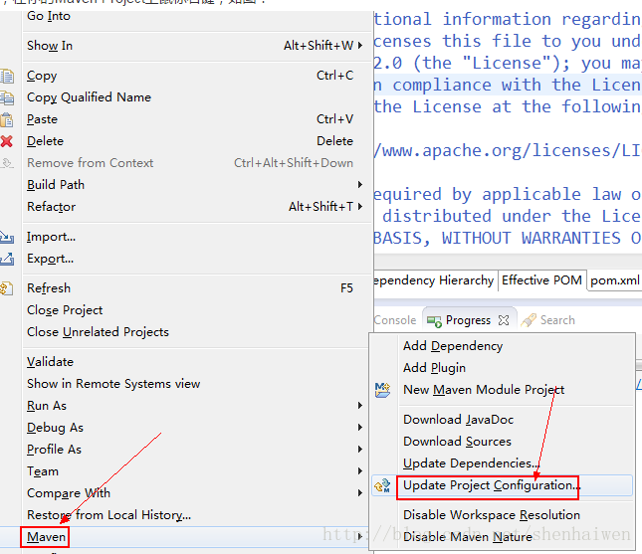Expand the Build Path submenu arrow

point(360,185)
